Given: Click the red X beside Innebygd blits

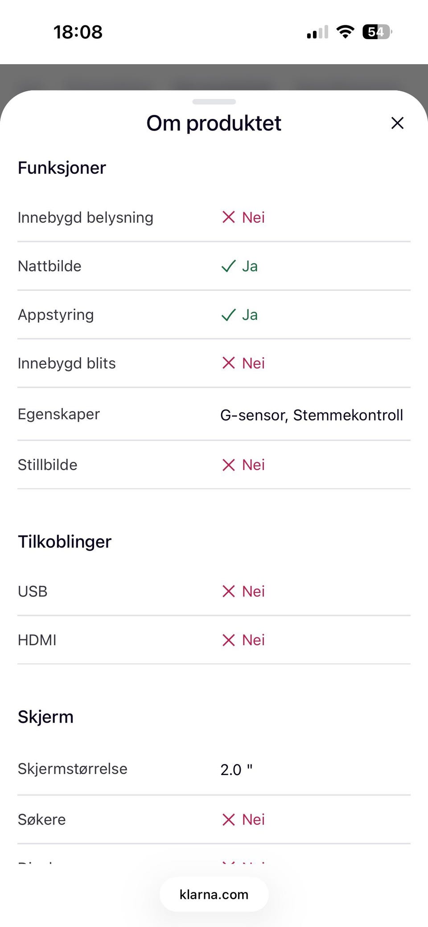Looking at the screenshot, I should coord(228,363).
